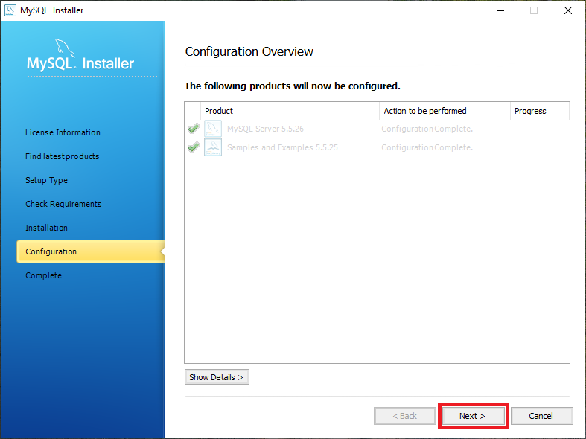The height and width of the screenshot is (439, 586).
Task: Proceed with the Next button
Action: pyautogui.click(x=473, y=416)
